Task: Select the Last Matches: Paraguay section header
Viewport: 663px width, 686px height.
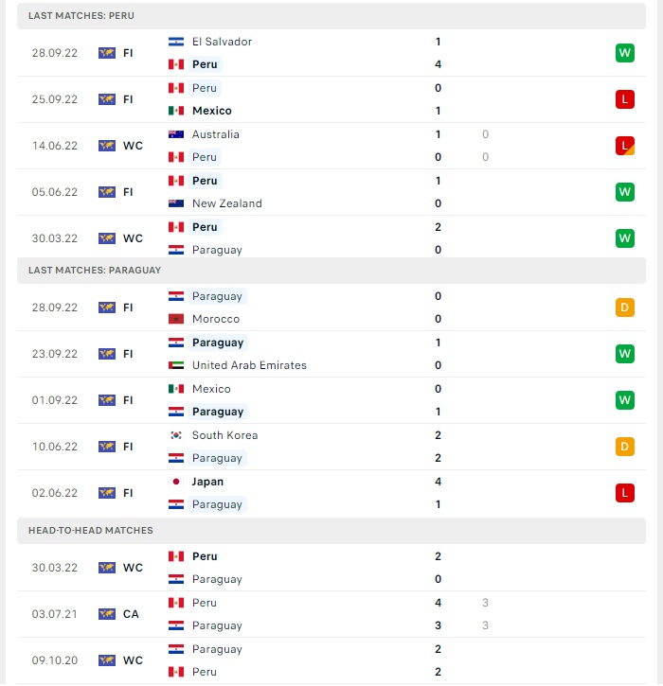Action: [331, 271]
